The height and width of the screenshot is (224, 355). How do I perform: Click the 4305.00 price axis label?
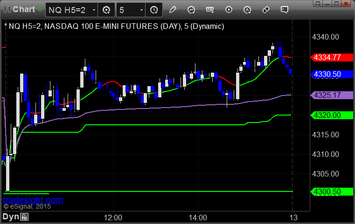tap(326, 174)
